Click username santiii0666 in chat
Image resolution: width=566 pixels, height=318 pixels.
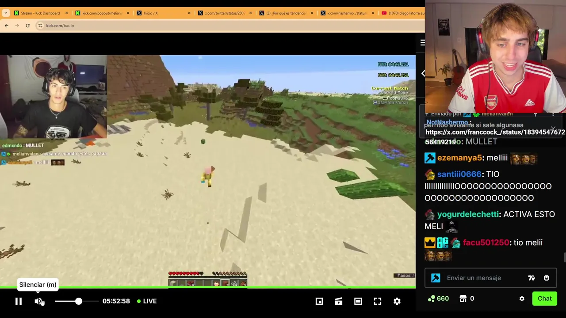pos(459,174)
